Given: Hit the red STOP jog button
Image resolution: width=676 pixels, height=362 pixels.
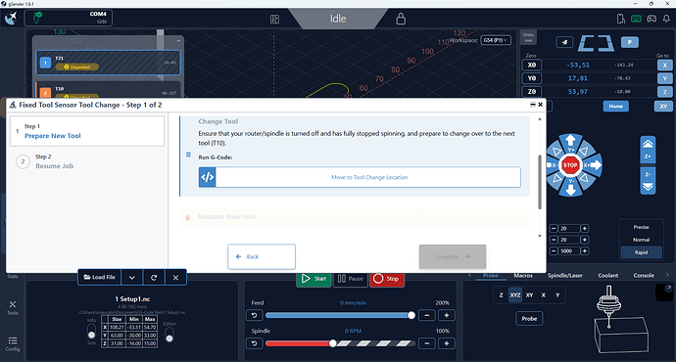Looking at the screenshot, I should coord(570,165).
